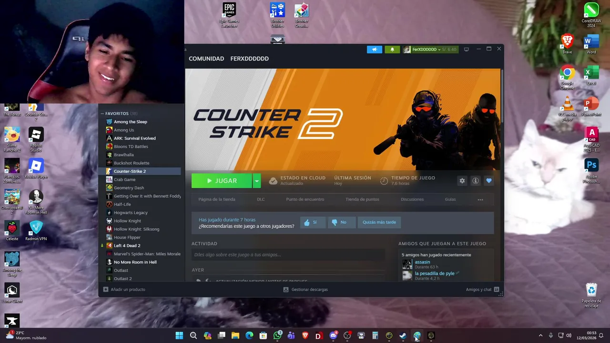Open Counter-Strike 2 settings gear
The height and width of the screenshot is (343, 610).
462,181
